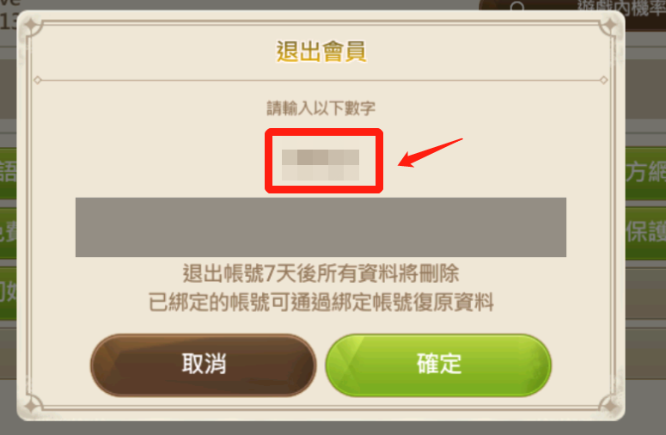Click the green 保護 button on right edge
666x435 pixels.
(645, 232)
